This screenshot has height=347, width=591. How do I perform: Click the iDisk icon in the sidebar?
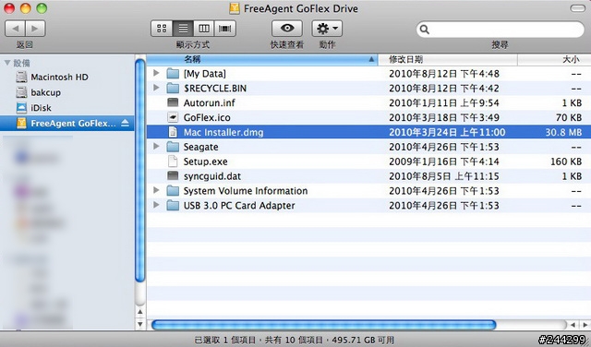click(x=21, y=108)
